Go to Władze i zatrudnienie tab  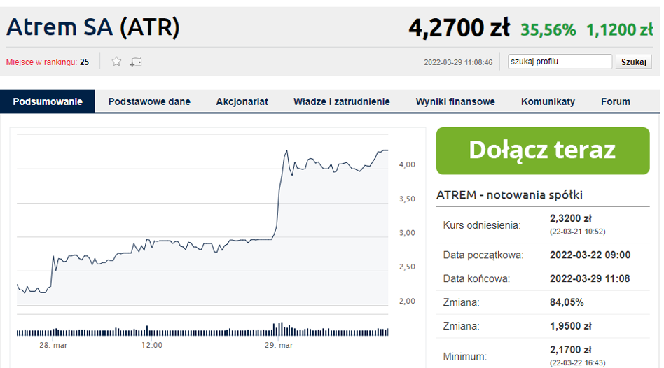[x=342, y=101]
